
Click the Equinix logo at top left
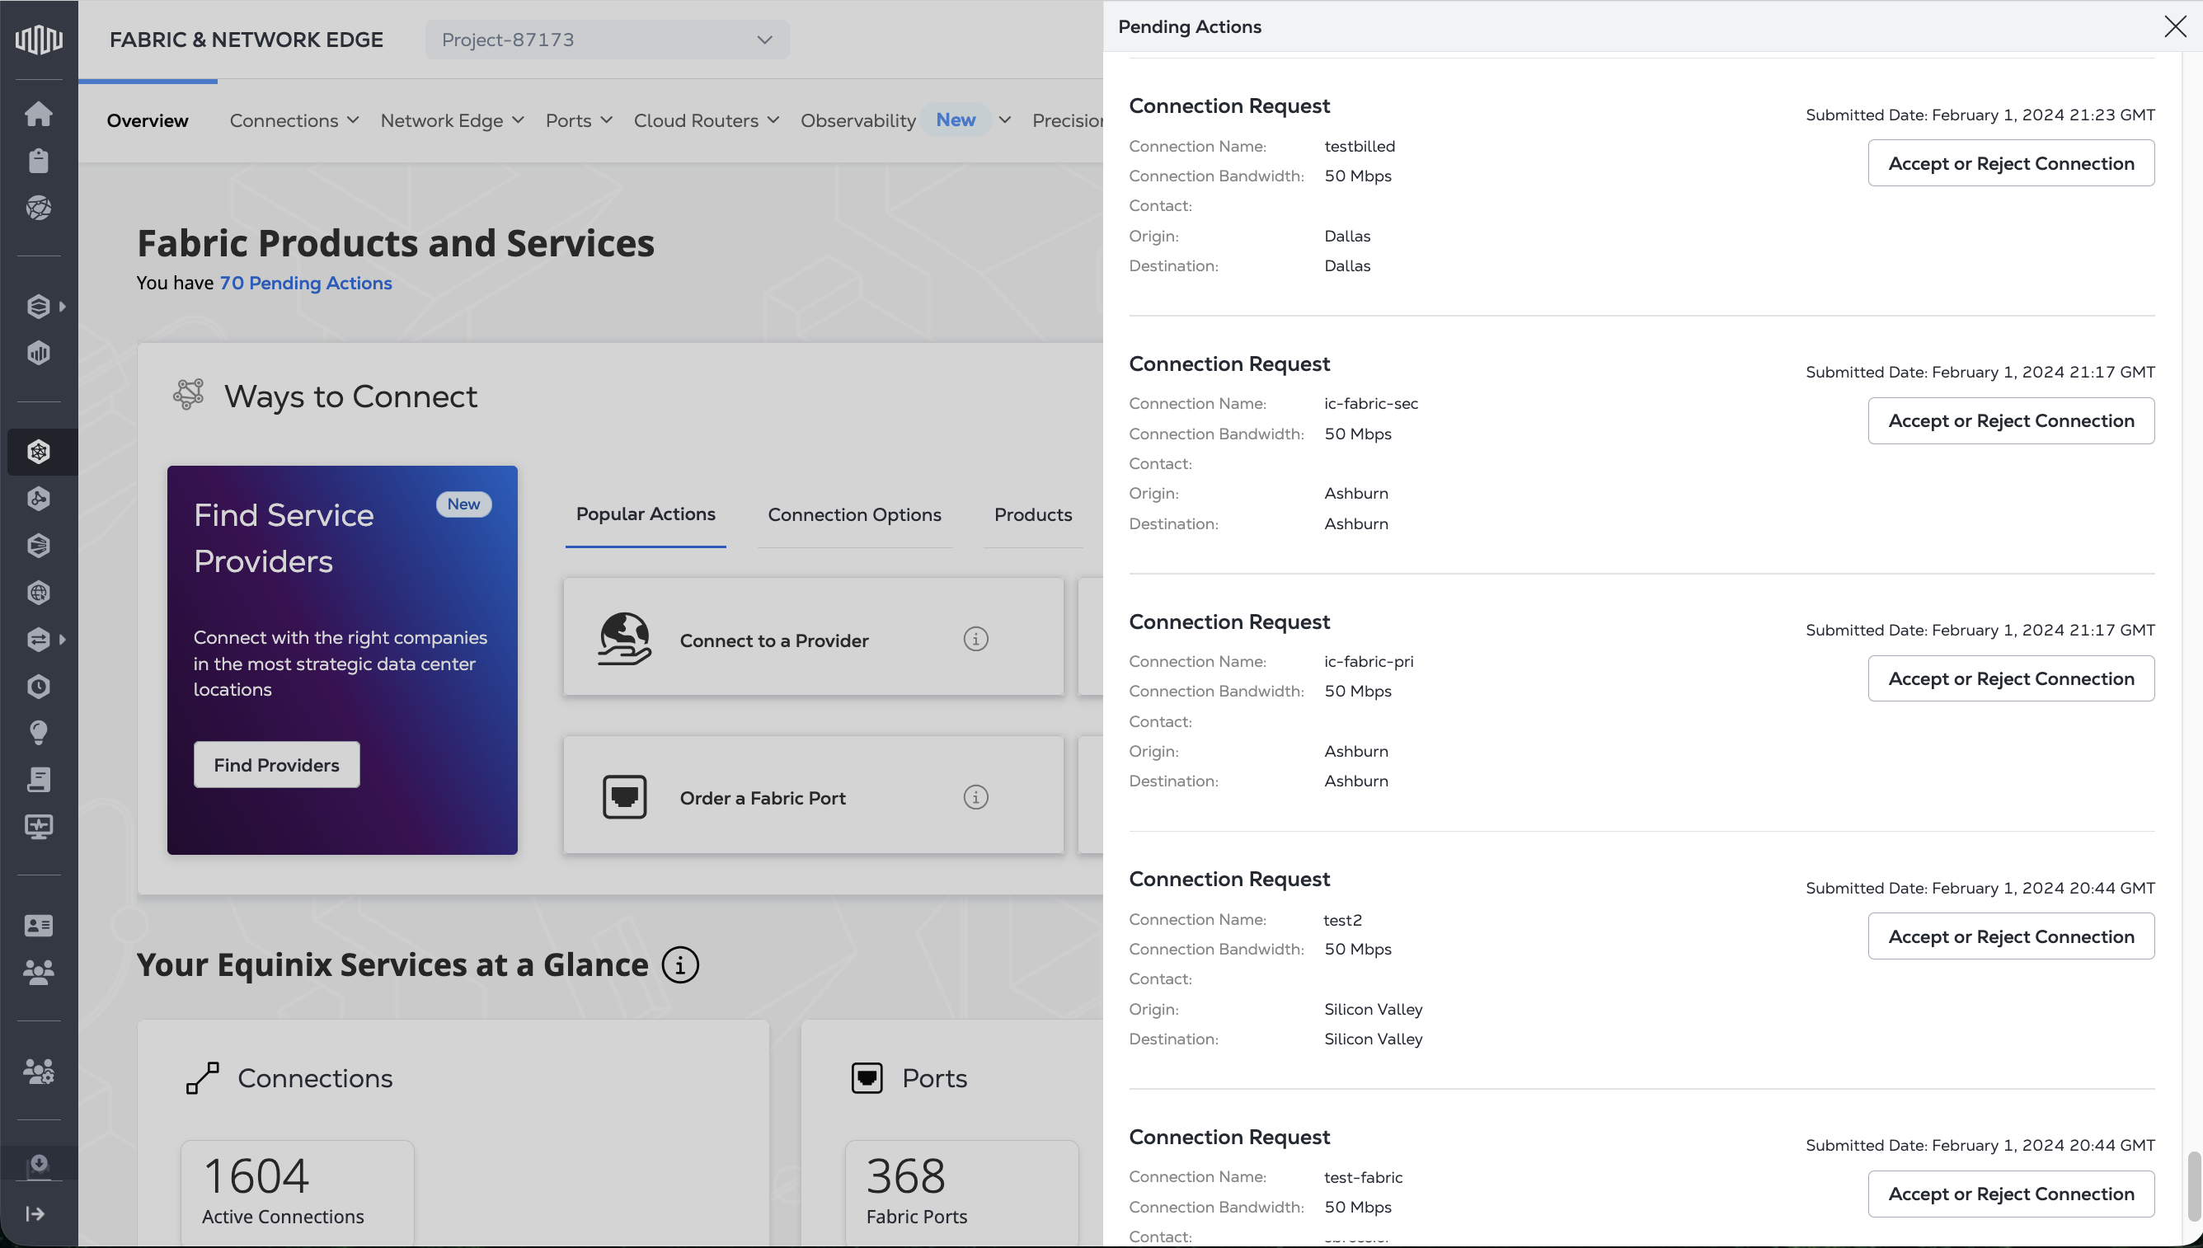pos(39,40)
